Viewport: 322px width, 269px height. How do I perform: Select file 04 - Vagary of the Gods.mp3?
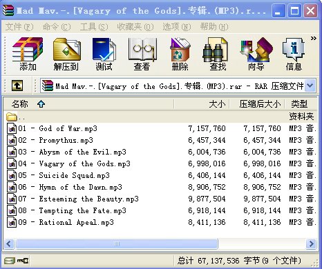(160, 163)
